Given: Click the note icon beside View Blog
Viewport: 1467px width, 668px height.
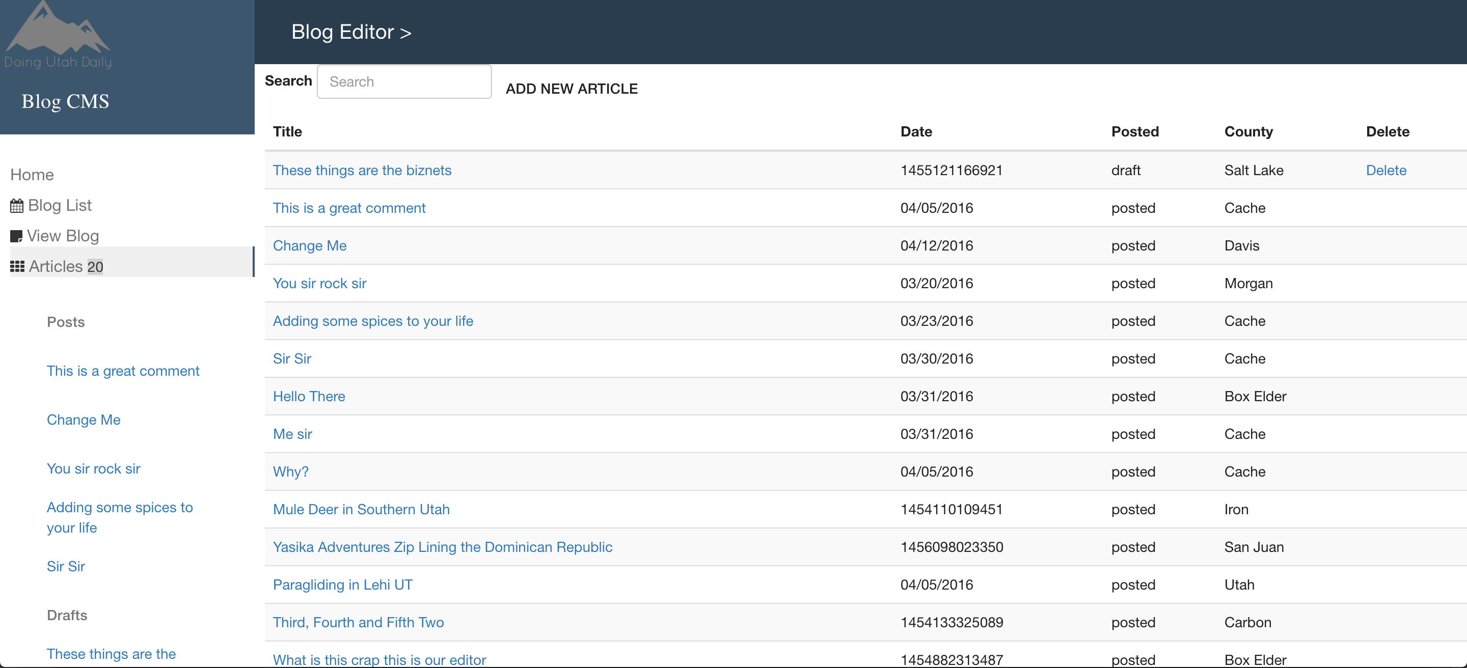Looking at the screenshot, I should click(x=16, y=236).
